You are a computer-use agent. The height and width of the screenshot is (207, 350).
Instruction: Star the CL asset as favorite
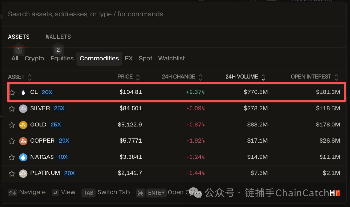pos(12,93)
